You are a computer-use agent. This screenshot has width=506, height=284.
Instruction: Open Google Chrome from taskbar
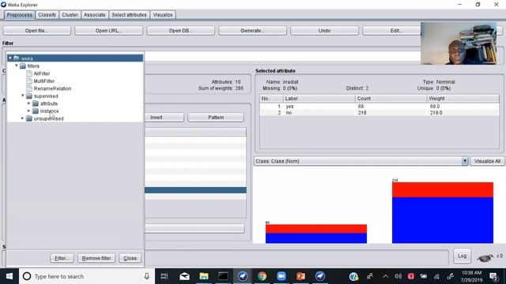262,276
